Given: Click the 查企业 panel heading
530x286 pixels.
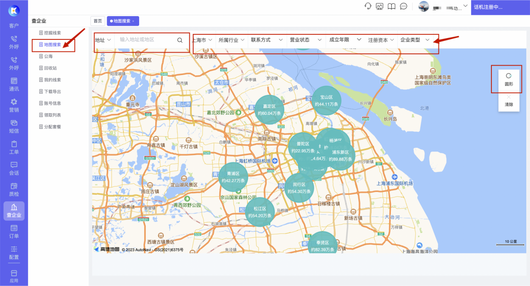Looking at the screenshot, I should click(x=39, y=21).
